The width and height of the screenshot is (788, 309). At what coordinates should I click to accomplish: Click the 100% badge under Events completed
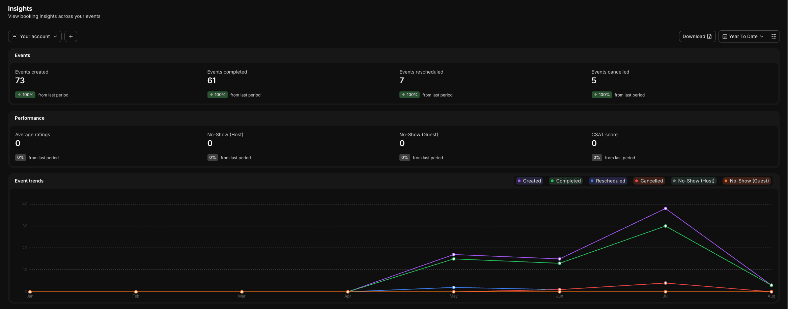217,95
